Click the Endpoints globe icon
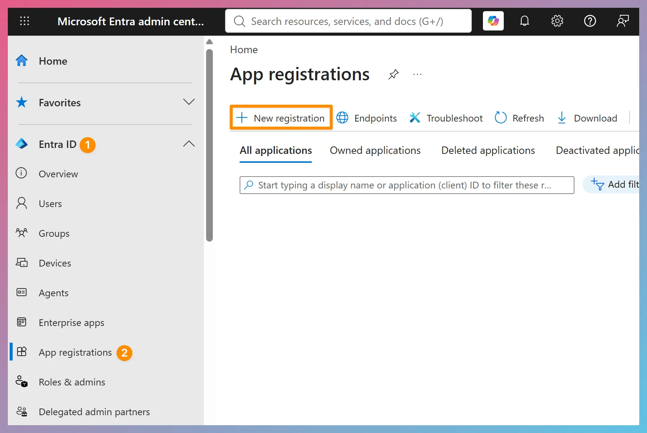647x433 pixels. [x=342, y=118]
